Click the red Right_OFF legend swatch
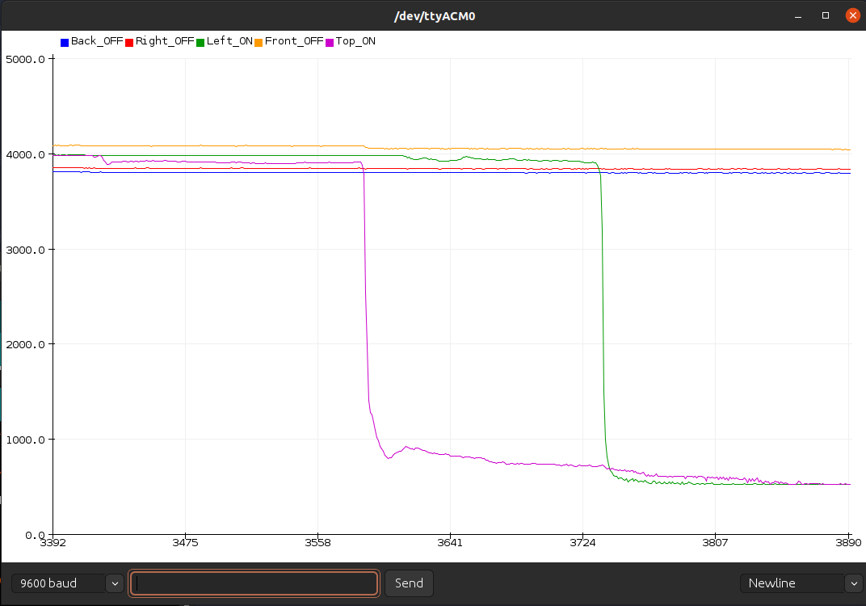This screenshot has width=866, height=606. point(129,43)
